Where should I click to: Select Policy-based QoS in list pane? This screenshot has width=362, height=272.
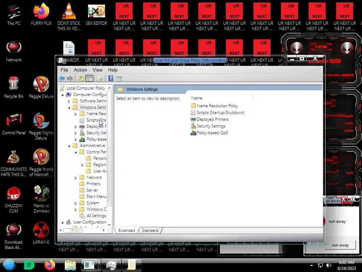click(x=212, y=133)
